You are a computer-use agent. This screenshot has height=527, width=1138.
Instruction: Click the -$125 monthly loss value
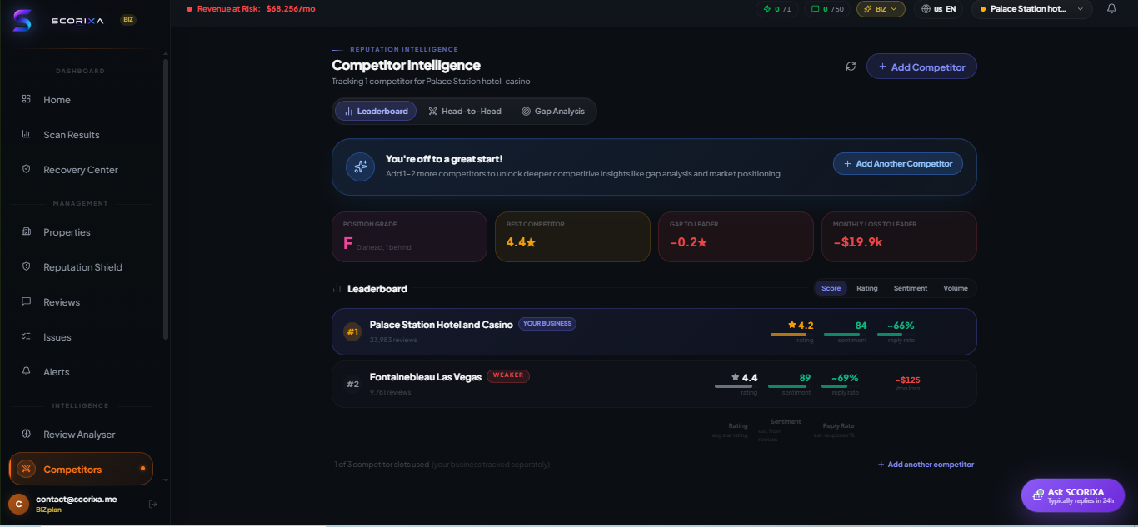click(908, 380)
